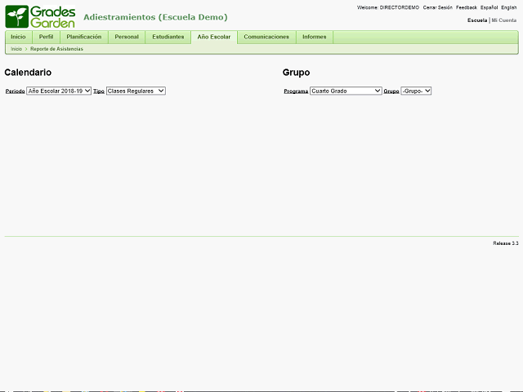Switch to the Informes tab

tap(314, 37)
